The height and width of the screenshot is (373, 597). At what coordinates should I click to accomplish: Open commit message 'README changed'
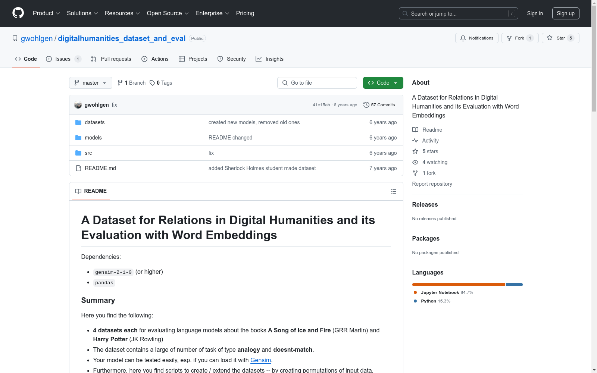(231, 138)
